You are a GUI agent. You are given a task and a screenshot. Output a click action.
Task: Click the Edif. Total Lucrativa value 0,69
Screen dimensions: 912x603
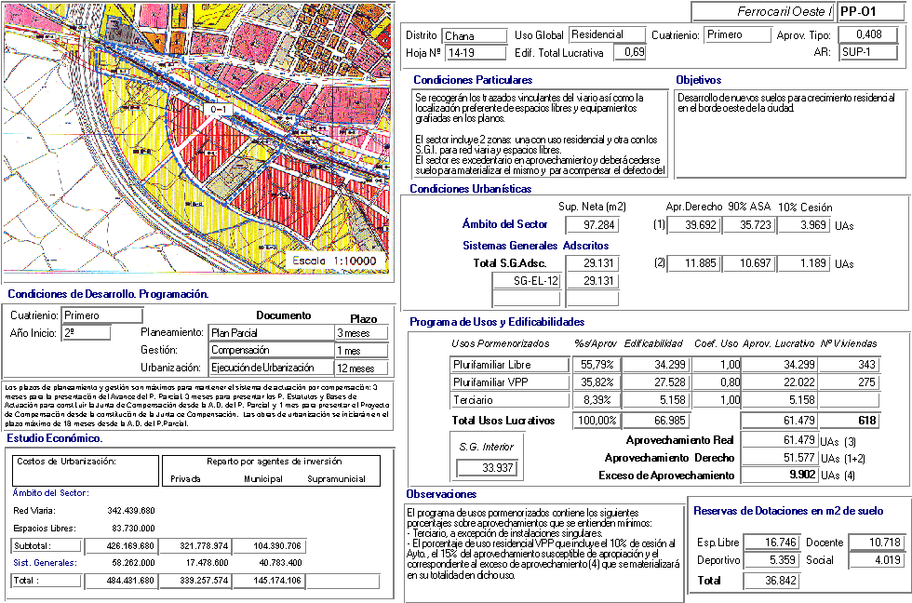(630, 53)
